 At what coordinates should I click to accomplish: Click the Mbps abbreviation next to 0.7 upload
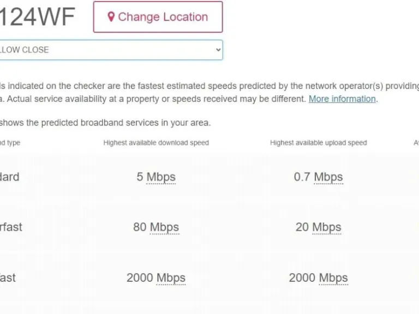click(328, 177)
